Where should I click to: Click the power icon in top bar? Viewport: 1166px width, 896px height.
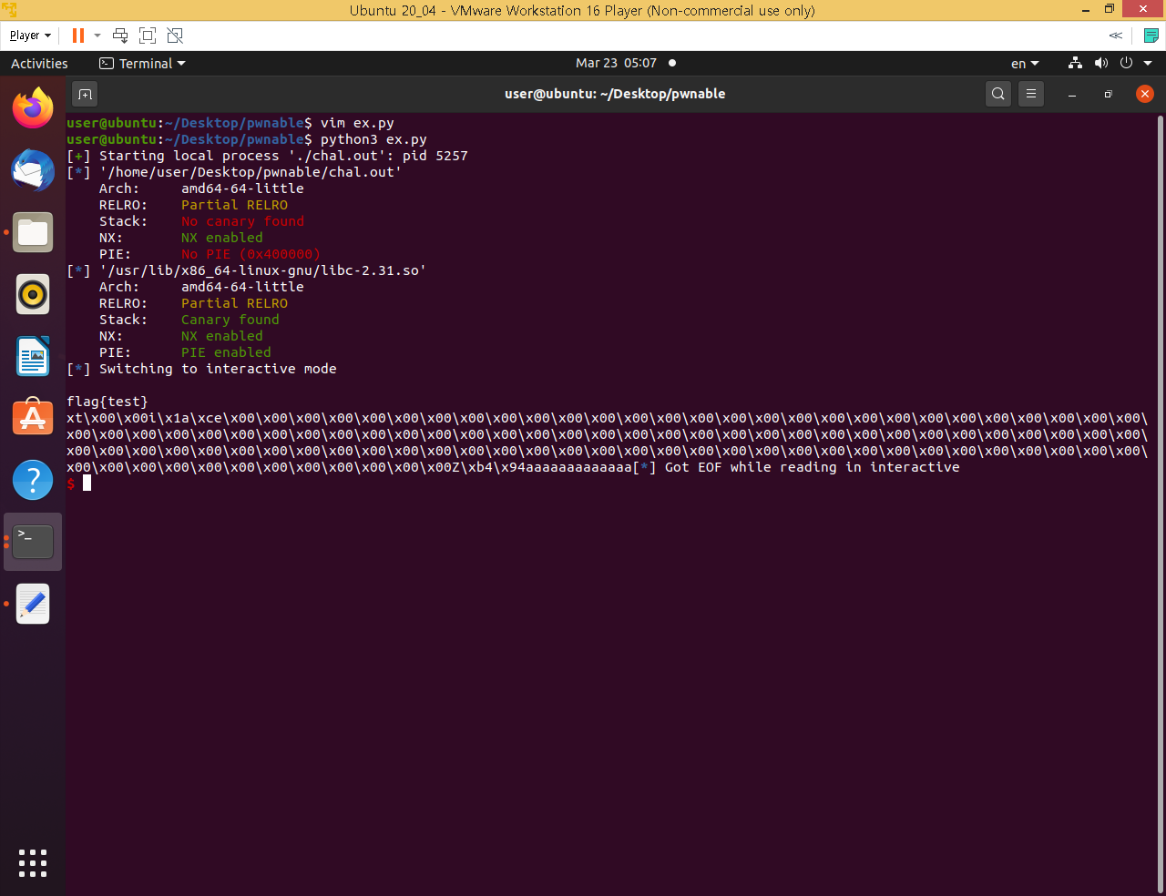[x=1126, y=64]
